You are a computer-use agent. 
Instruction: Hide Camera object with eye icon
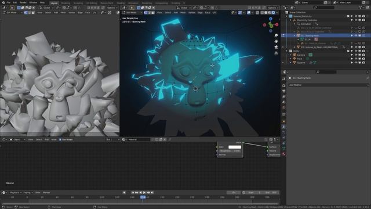(355, 55)
